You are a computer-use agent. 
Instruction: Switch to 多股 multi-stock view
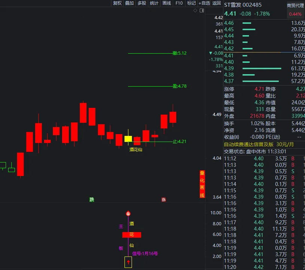142,3
